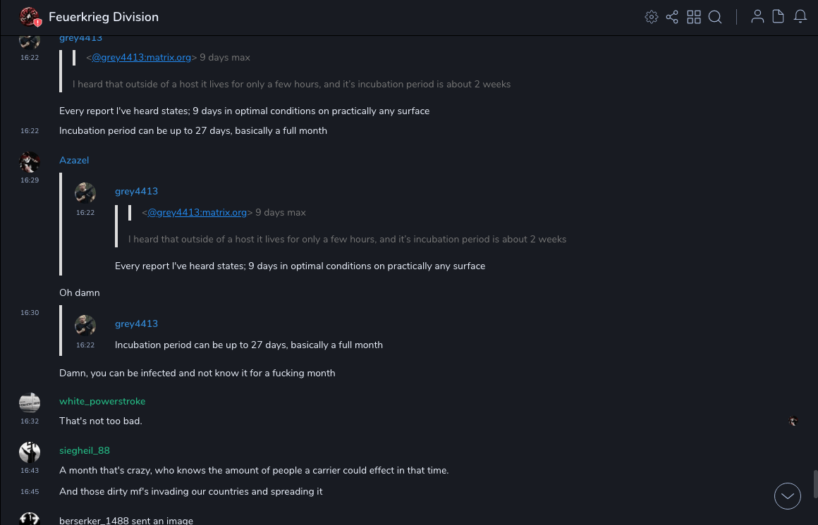818x525 pixels.
Task: Click grey4413's avatar in the "Incubation period" quoted reply
Action: coord(85,326)
